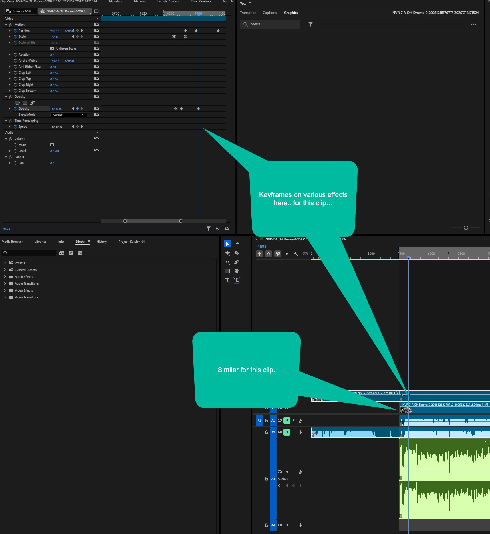This screenshot has width=490, height=534.
Task: Select the Selection tool arrow
Action: coord(227,244)
